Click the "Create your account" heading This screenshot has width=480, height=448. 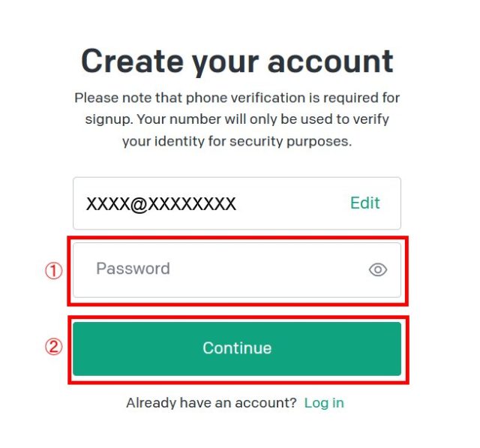[237, 61]
